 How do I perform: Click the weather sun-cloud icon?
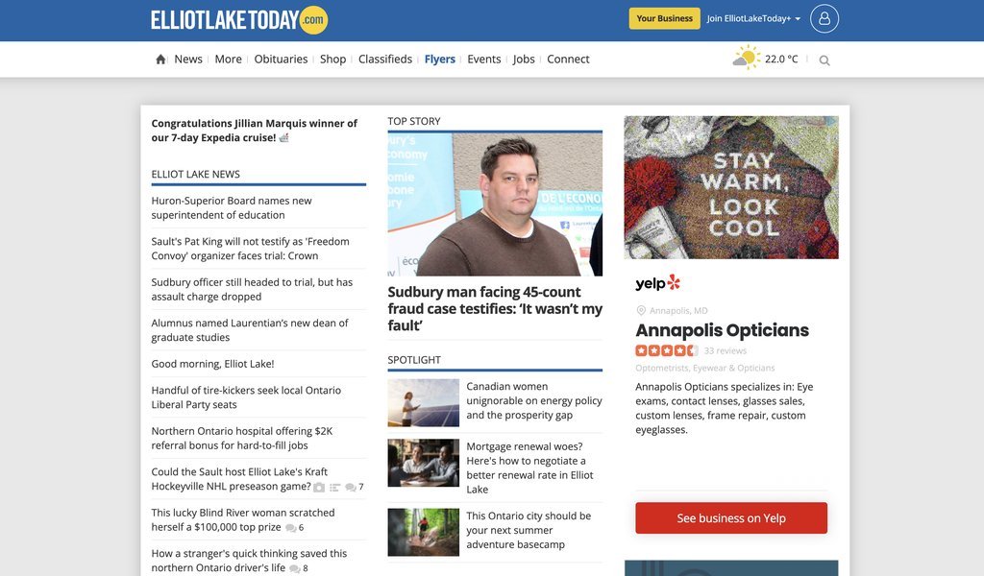(746, 58)
